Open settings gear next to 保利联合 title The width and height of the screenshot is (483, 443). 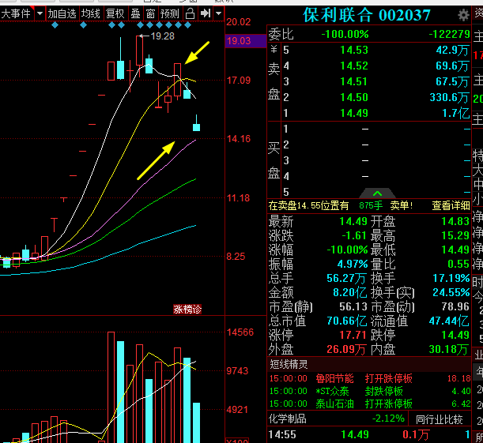coord(463,15)
